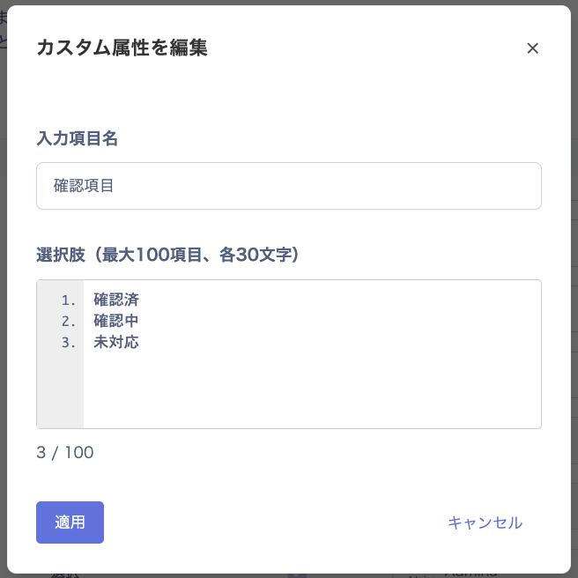
Task: Click the 入力項目名 text field
Action: pos(352,186)
